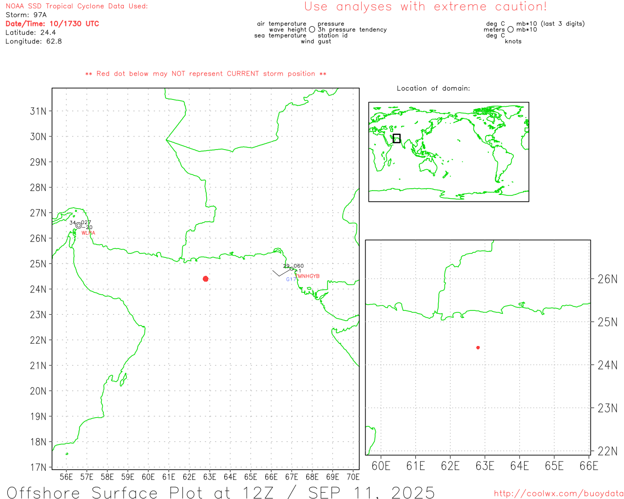Click the 'Longitude: 62.8' text
The image size is (624, 499).
[x=34, y=41]
